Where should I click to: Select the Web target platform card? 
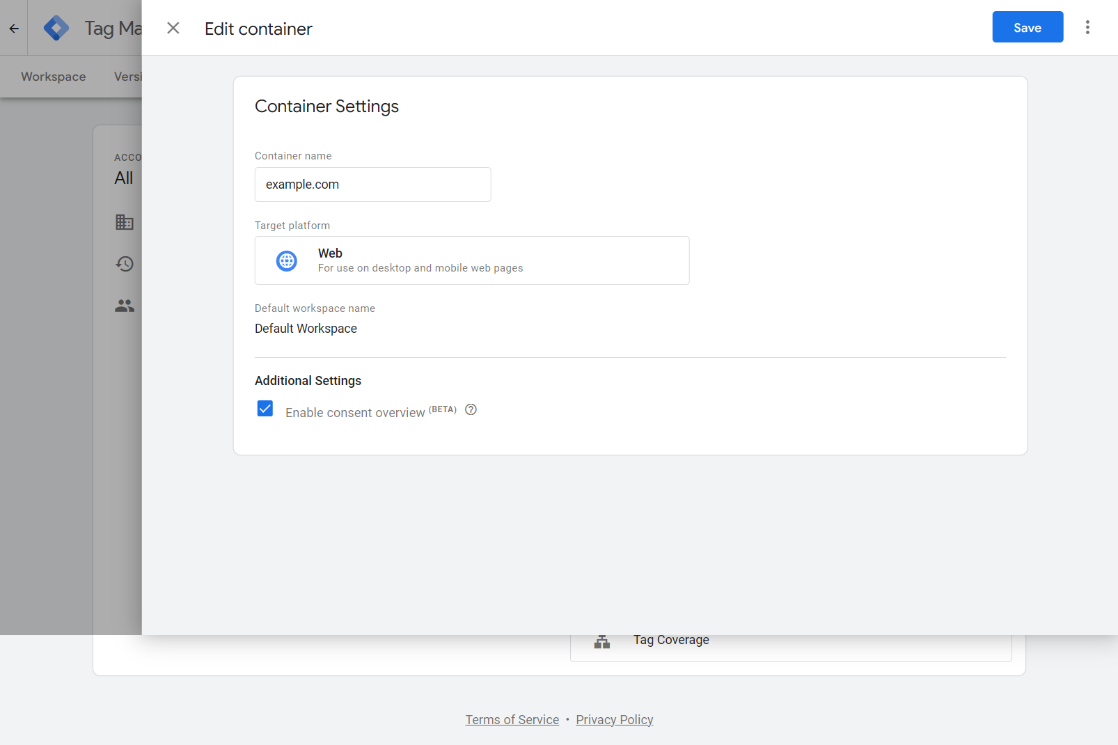(x=471, y=260)
